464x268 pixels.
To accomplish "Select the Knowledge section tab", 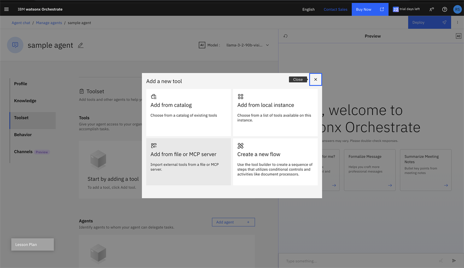I will [x=32, y=101].
